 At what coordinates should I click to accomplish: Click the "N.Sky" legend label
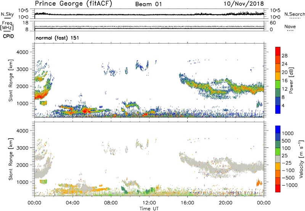pyautogui.click(x=7, y=14)
